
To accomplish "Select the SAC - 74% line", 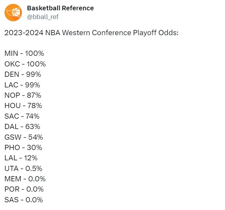I will coord(22,116).
